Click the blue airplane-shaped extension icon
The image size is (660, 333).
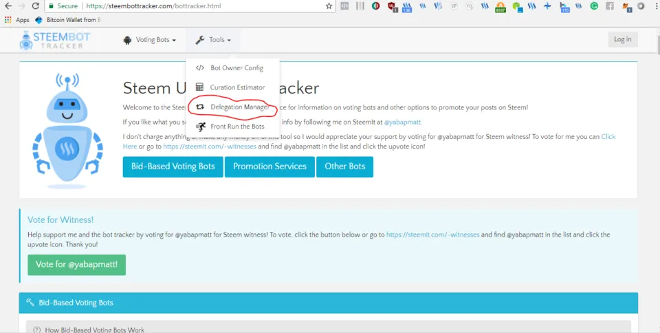(547, 6)
